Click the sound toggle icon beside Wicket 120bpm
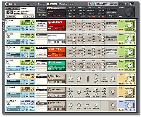 point(10,12)
